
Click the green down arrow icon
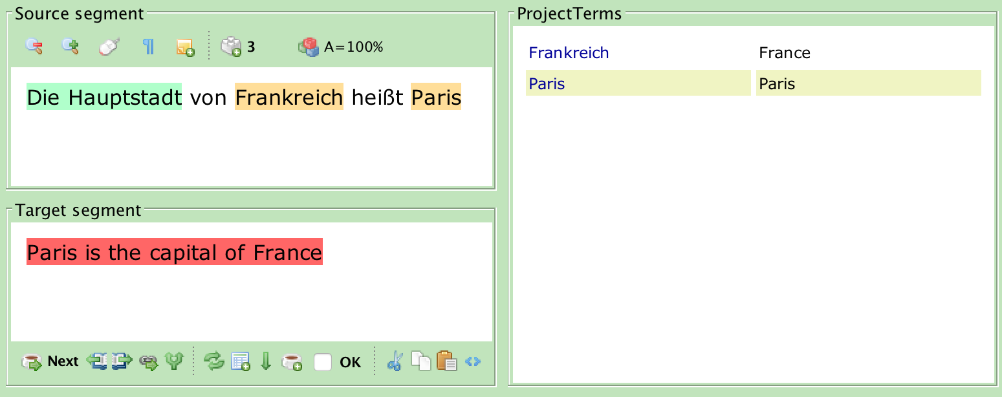point(265,361)
